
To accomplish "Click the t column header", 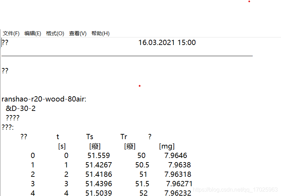I will 58,137.
